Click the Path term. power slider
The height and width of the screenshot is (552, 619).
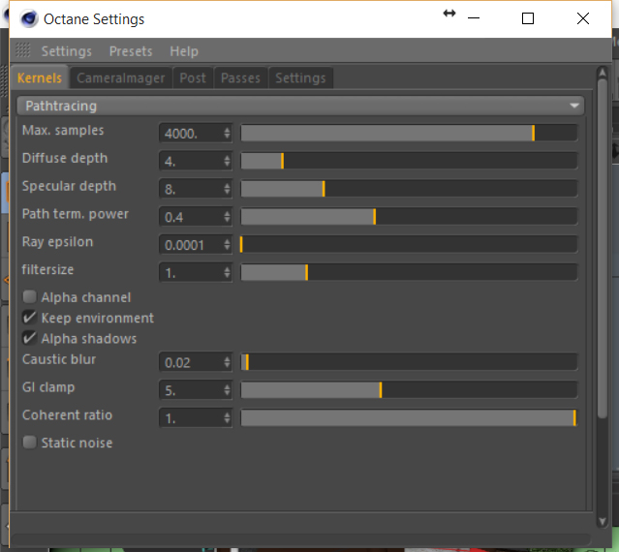pyautogui.click(x=409, y=217)
